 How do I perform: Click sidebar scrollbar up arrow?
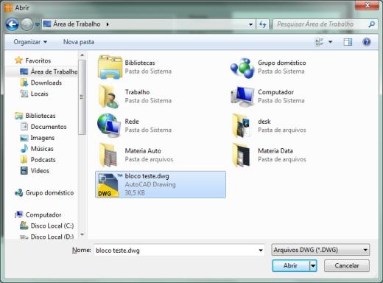[82, 55]
